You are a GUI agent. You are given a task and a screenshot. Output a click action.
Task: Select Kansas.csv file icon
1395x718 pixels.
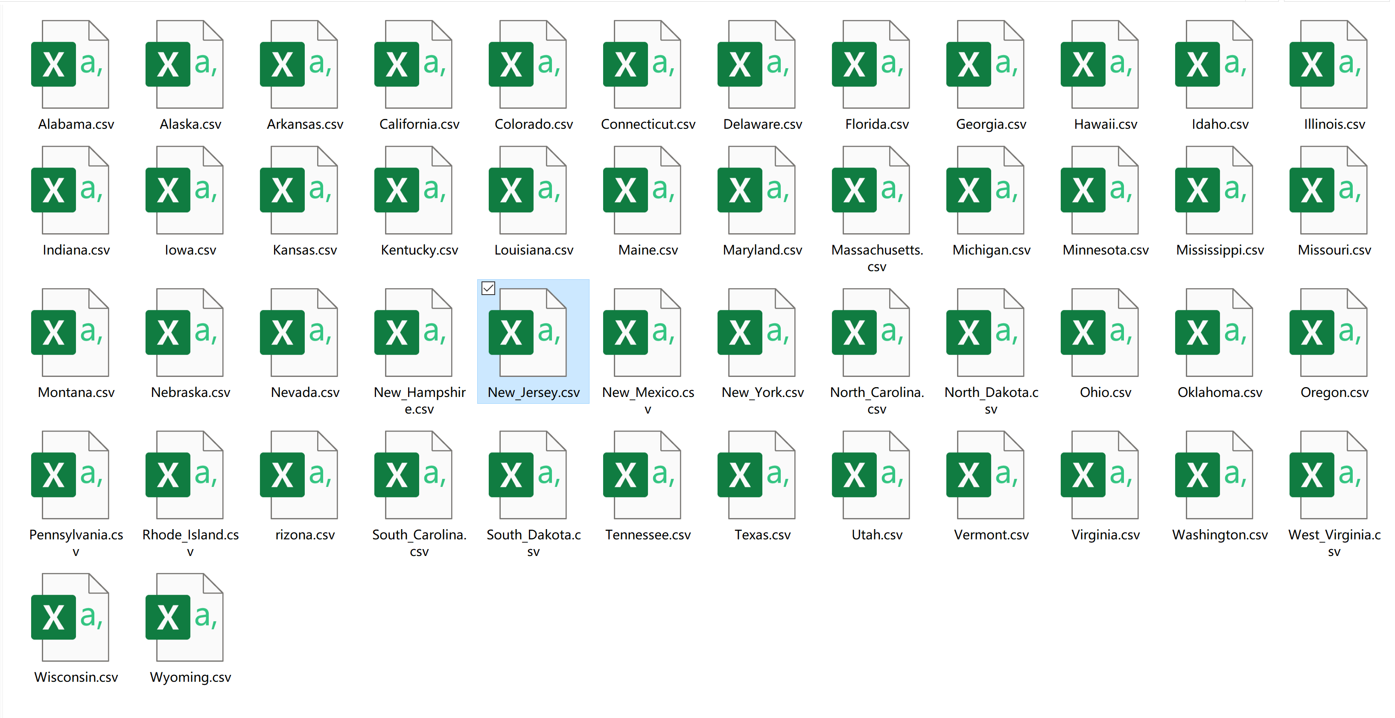(299, 190)
